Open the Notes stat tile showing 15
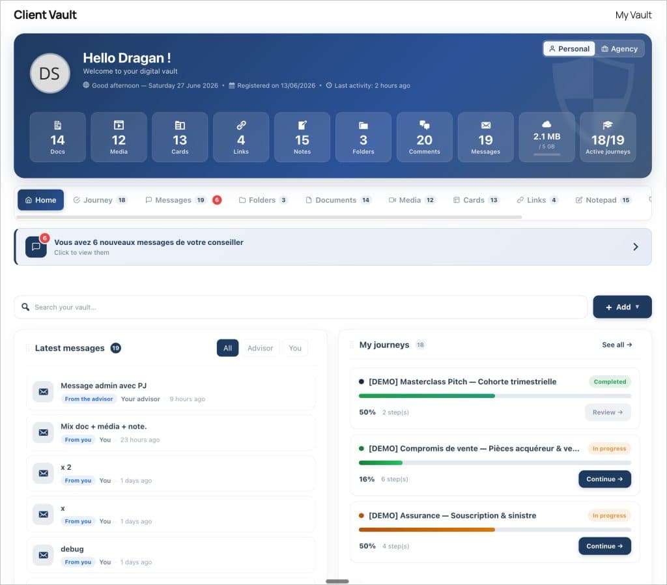The width and height of the screenshot is (667, 585). [x=302, y=137]
